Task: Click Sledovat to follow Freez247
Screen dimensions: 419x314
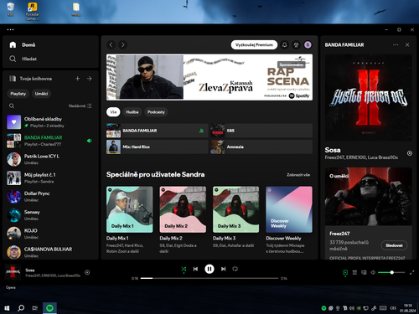Action: coord(394,245)
